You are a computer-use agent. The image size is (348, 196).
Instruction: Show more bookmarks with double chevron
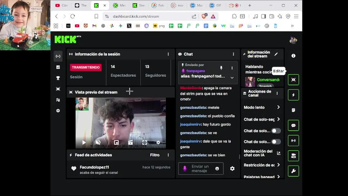coord(292,26)
